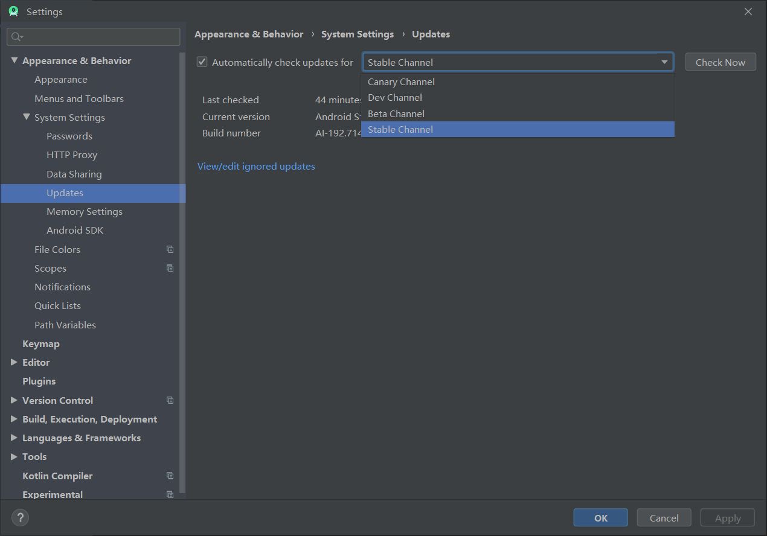Viewport: 767px width, 536px height.
Task: Open the Kotlin Compiler settings page
Action: pos(57,476)
